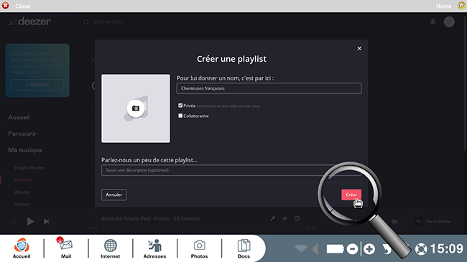
Task: Click the speaker volume icon
Action: [315, 248]
